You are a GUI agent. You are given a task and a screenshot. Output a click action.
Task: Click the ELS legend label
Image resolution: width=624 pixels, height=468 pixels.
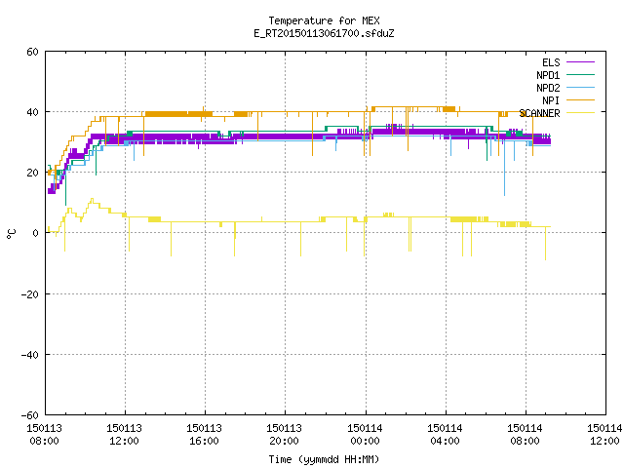pos(551,62)
